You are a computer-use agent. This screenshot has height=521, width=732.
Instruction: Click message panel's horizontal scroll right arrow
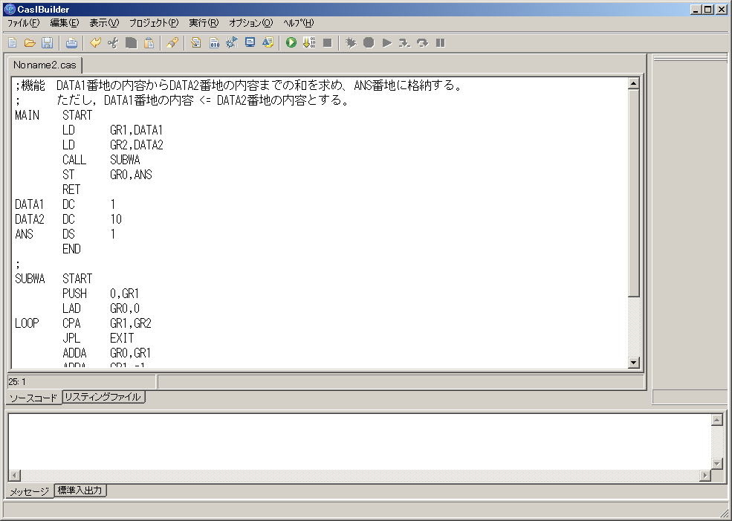point(705,476)
